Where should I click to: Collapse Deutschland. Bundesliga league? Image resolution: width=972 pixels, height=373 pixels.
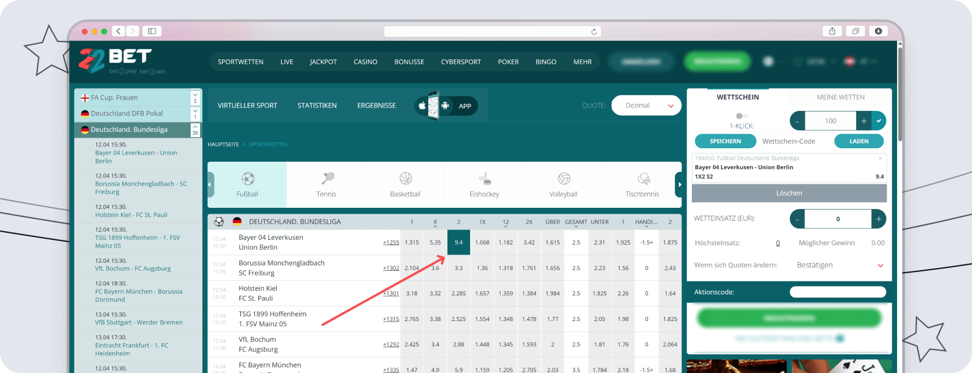[x=195, y=127]
